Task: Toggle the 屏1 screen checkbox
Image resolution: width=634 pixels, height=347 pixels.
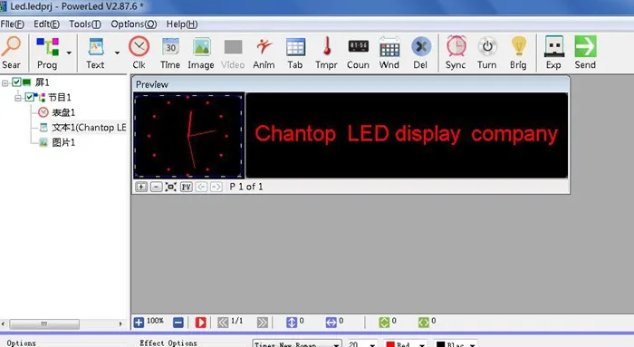Action: 16,82
